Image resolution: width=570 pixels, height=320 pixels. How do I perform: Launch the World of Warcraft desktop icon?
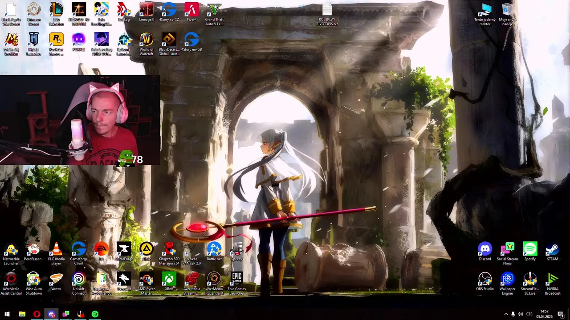coord(147,44)
